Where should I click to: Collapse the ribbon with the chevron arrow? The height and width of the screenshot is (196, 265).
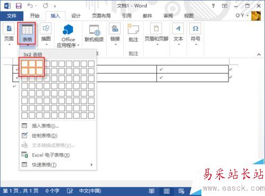259,54
